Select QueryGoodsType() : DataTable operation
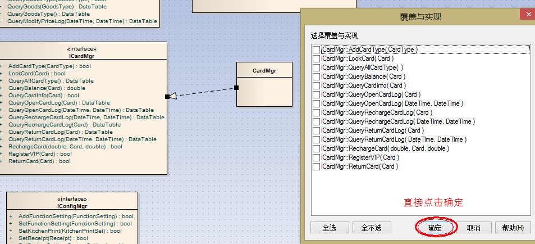 pos(48,14)
